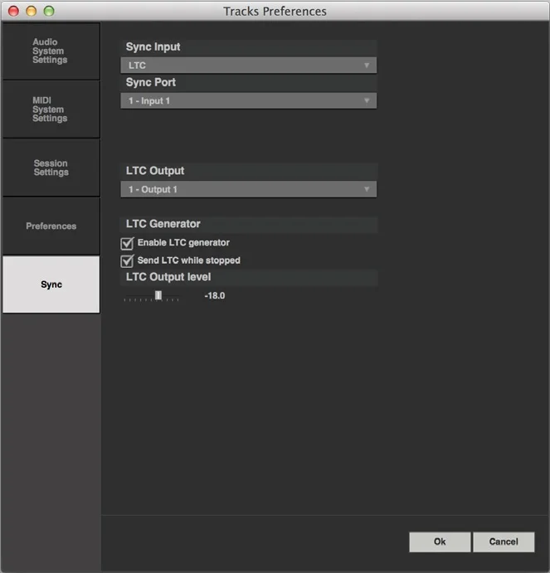Close the Tracks Preferences window
550x573 pixels.
tap(13, 12)
